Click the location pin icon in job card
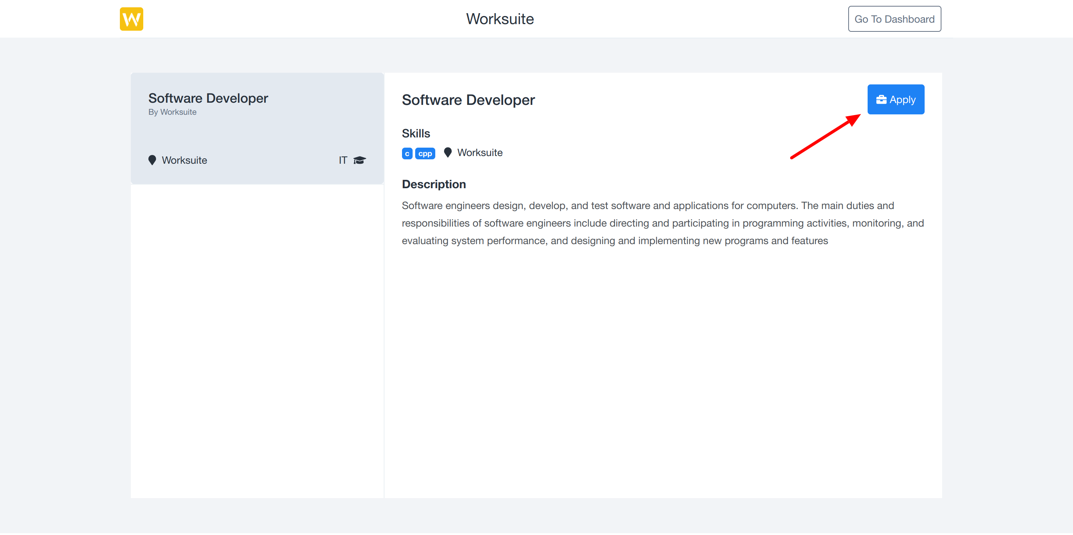 (x=152, y=160)
